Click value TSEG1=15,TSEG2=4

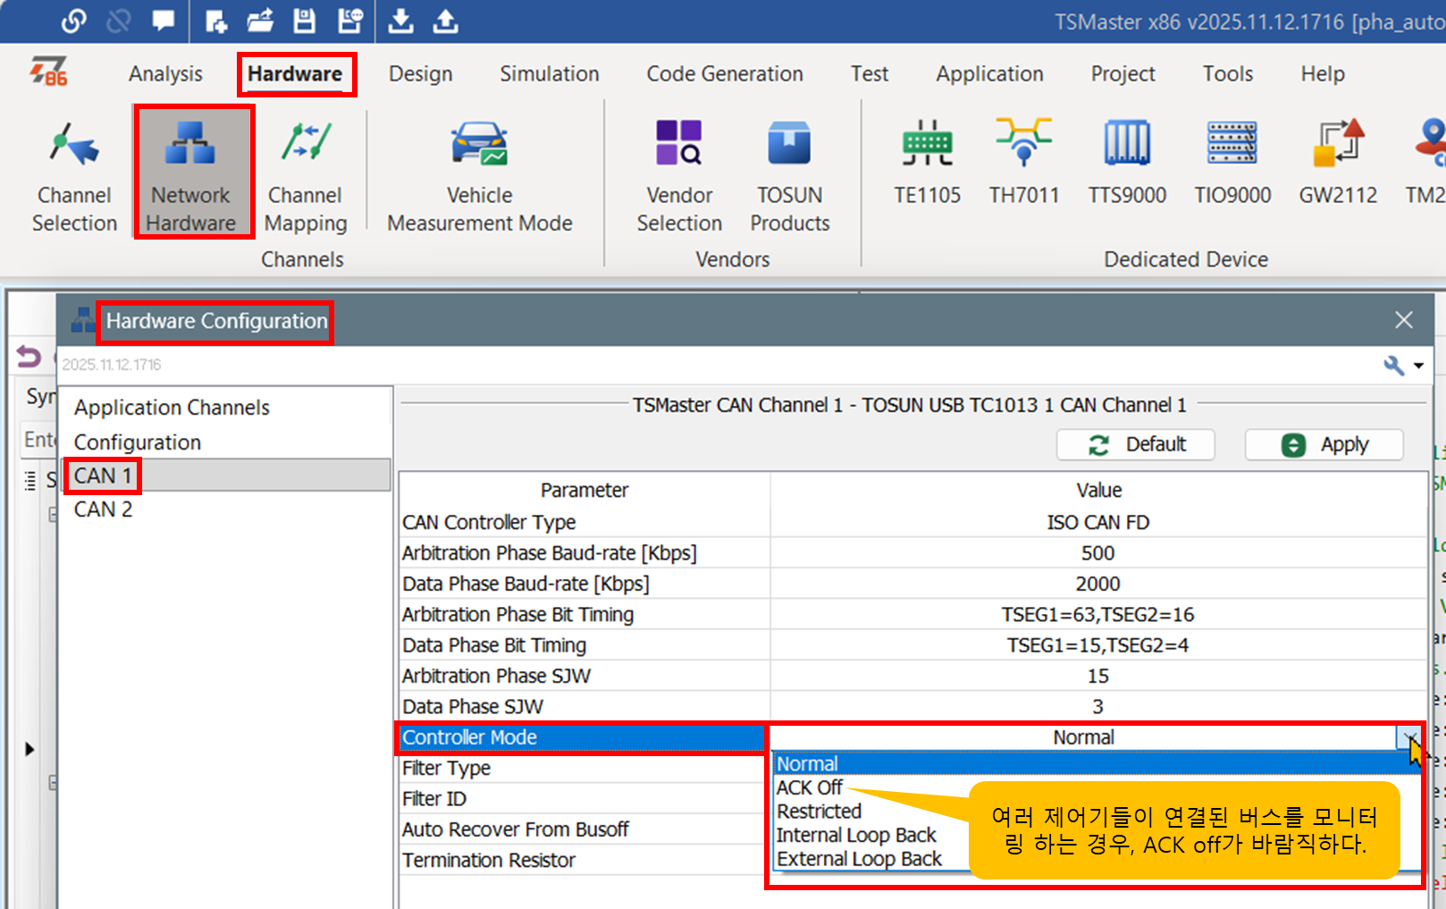[x=1098, y=645]
